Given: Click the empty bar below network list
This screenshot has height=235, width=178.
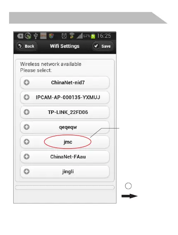Looking at the screenshot, I should click(x=65, y=188).
